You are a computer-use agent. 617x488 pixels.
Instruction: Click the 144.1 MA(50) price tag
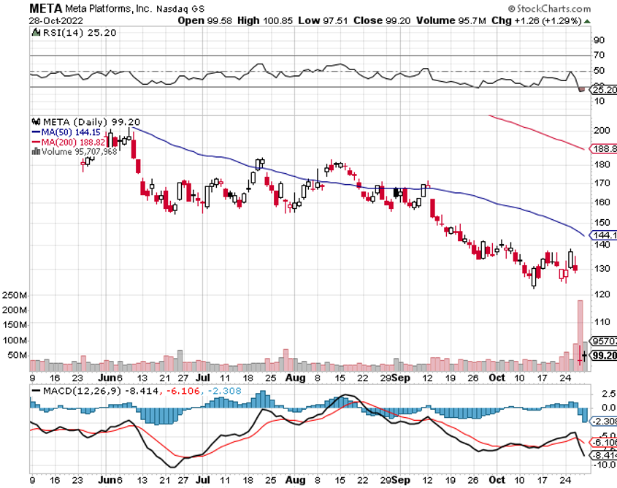tap(603, 235)
